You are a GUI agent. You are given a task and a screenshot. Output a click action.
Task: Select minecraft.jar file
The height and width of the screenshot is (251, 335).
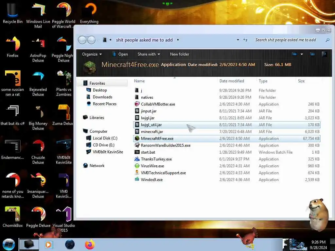point(227,132)
